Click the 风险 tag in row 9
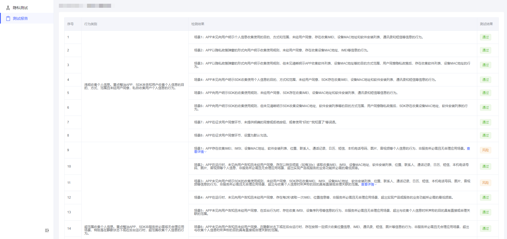 coord(485,150)
